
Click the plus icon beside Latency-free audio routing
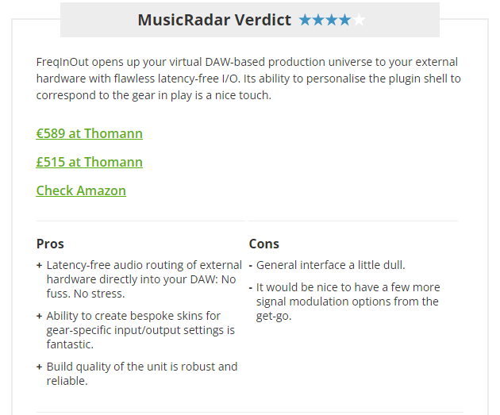click(x=40, y=265)
